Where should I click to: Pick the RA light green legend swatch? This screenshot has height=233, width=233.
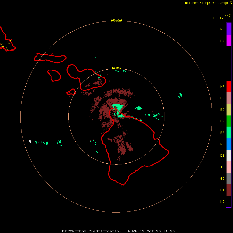(229, 133)
